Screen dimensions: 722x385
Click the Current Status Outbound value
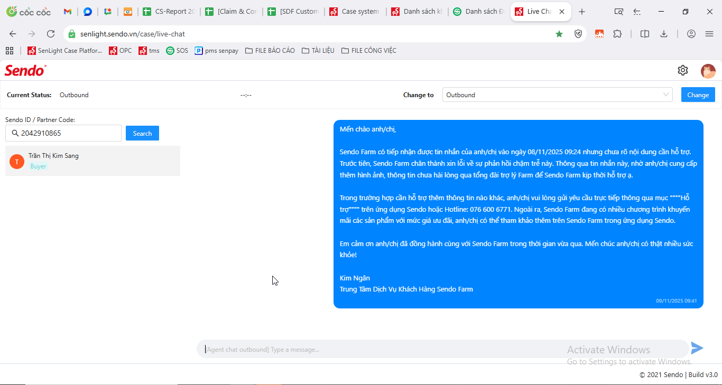[x=74, y=95]
